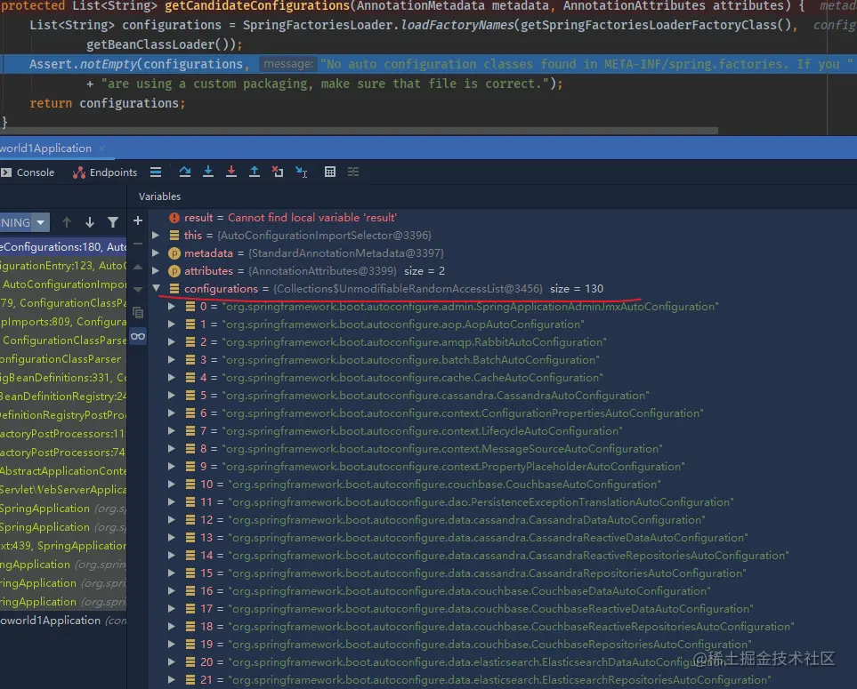Click the 'message:' parameter hint in editor
857x689 pixels.
[288, 64]
